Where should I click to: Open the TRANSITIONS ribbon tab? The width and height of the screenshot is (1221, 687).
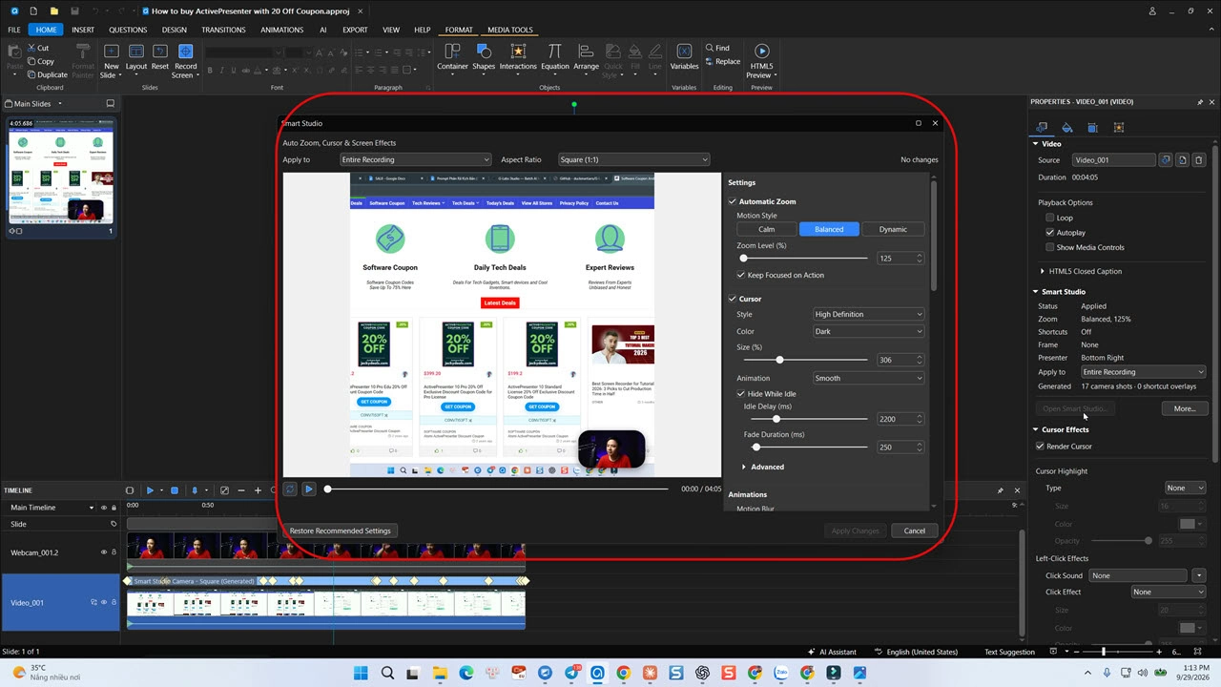pos(223,30)
